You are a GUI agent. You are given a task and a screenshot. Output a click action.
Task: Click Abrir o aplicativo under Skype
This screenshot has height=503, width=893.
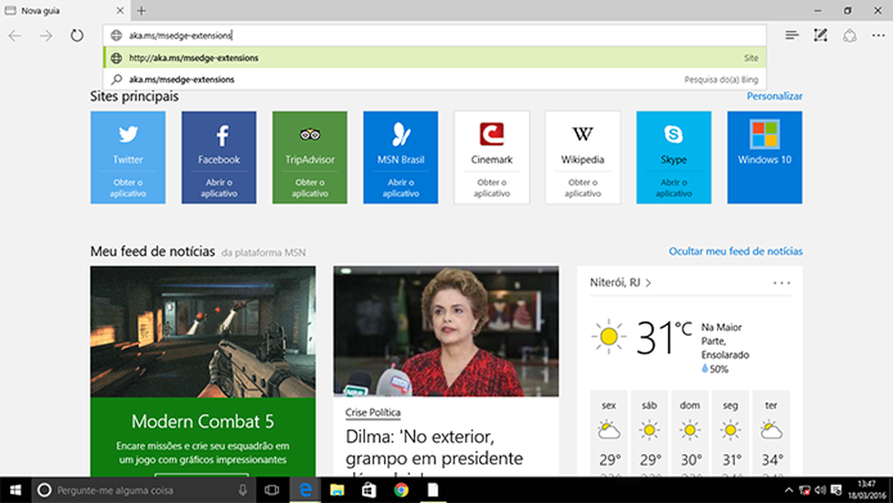pyautogui.click(x=673, y=188)
